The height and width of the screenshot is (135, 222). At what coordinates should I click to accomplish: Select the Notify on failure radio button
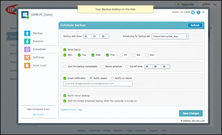(112, 78)
